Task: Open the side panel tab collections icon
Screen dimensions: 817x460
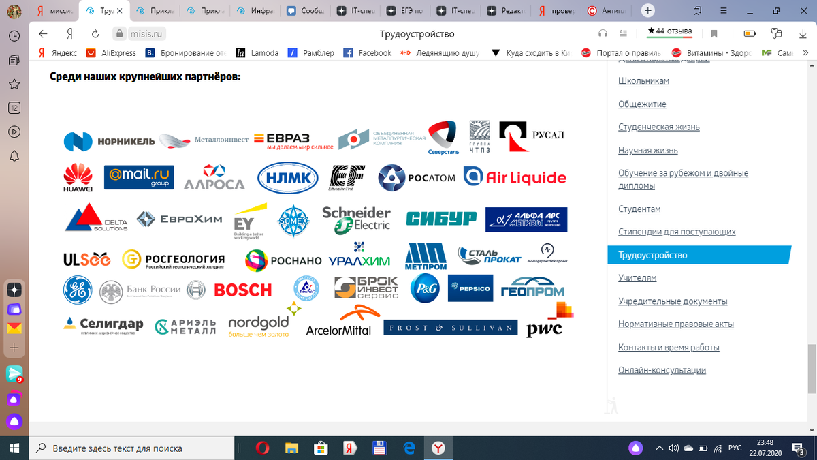Action: pos(14,61)
